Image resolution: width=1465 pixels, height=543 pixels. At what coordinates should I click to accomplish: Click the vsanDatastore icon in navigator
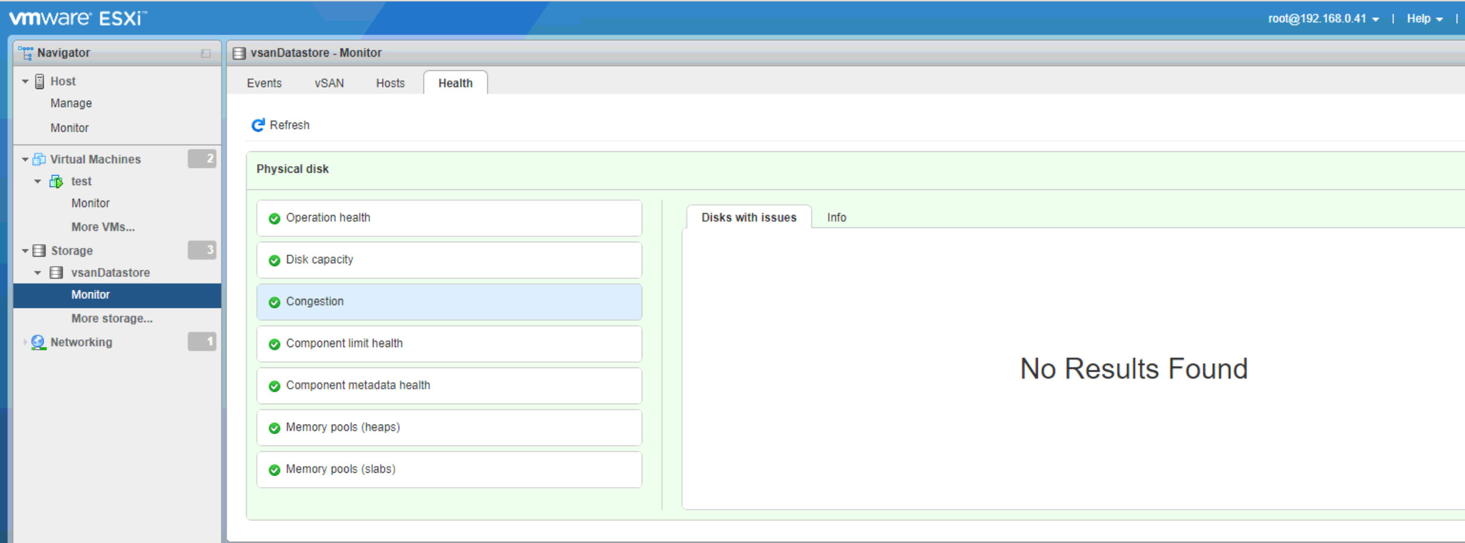click(x=56, y=273)
